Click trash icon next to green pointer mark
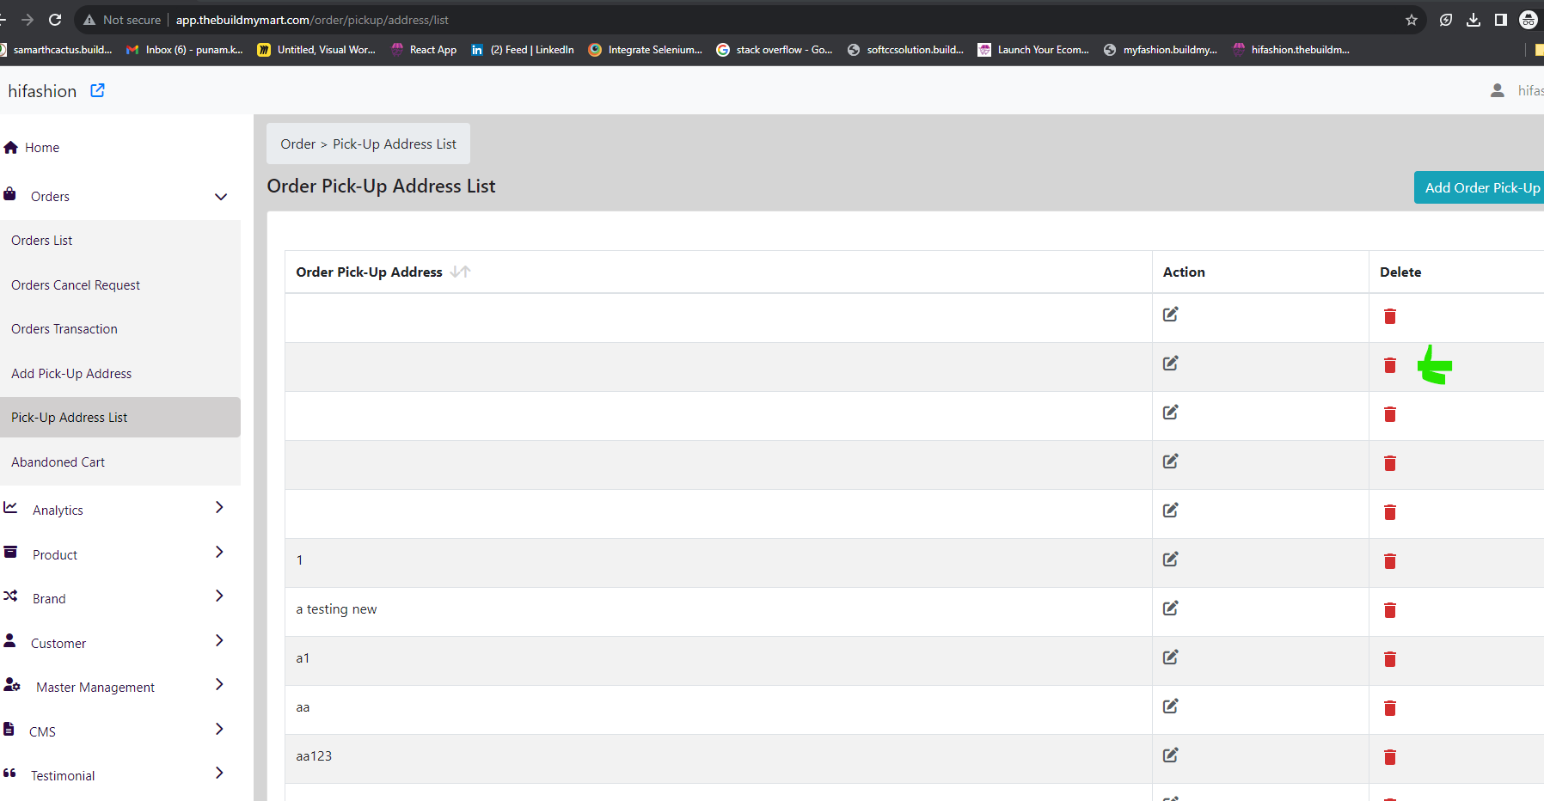 [1390, 365]
